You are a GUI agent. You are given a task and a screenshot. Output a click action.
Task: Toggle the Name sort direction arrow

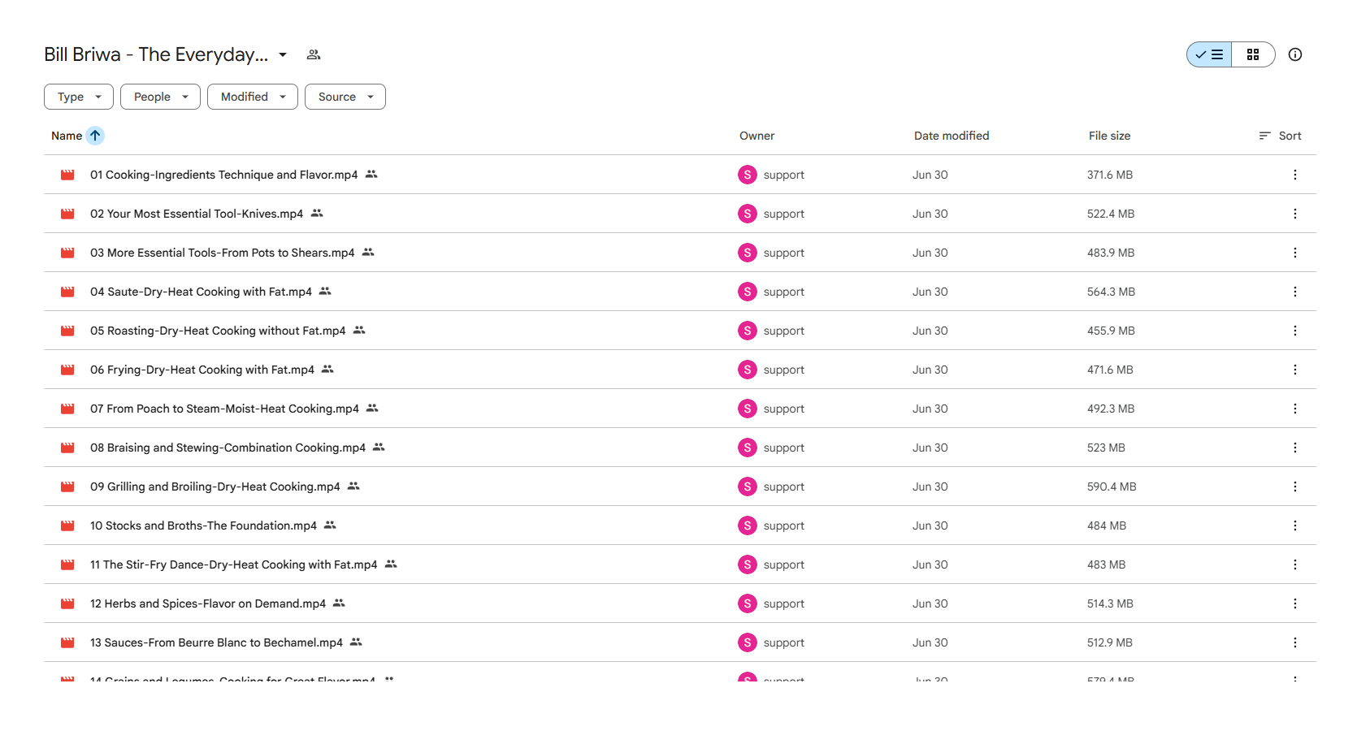pos(95,136)
